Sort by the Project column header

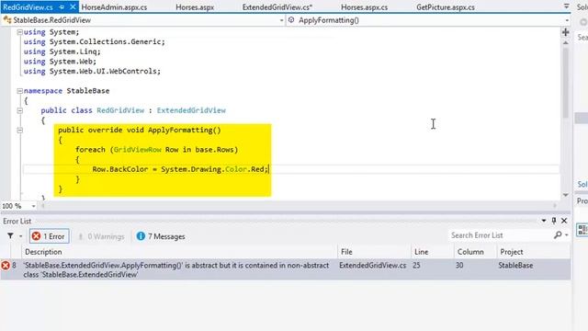click(533, 252)
